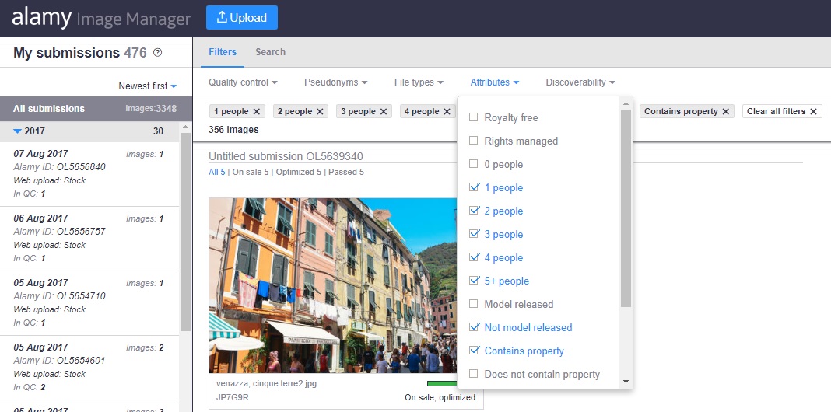Remove the '2 people' filter tag
Screen dimensions: 831x412
tap(320, 111)
